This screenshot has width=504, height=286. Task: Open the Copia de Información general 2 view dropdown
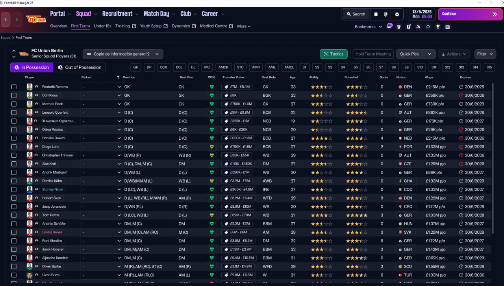(123, 54)
